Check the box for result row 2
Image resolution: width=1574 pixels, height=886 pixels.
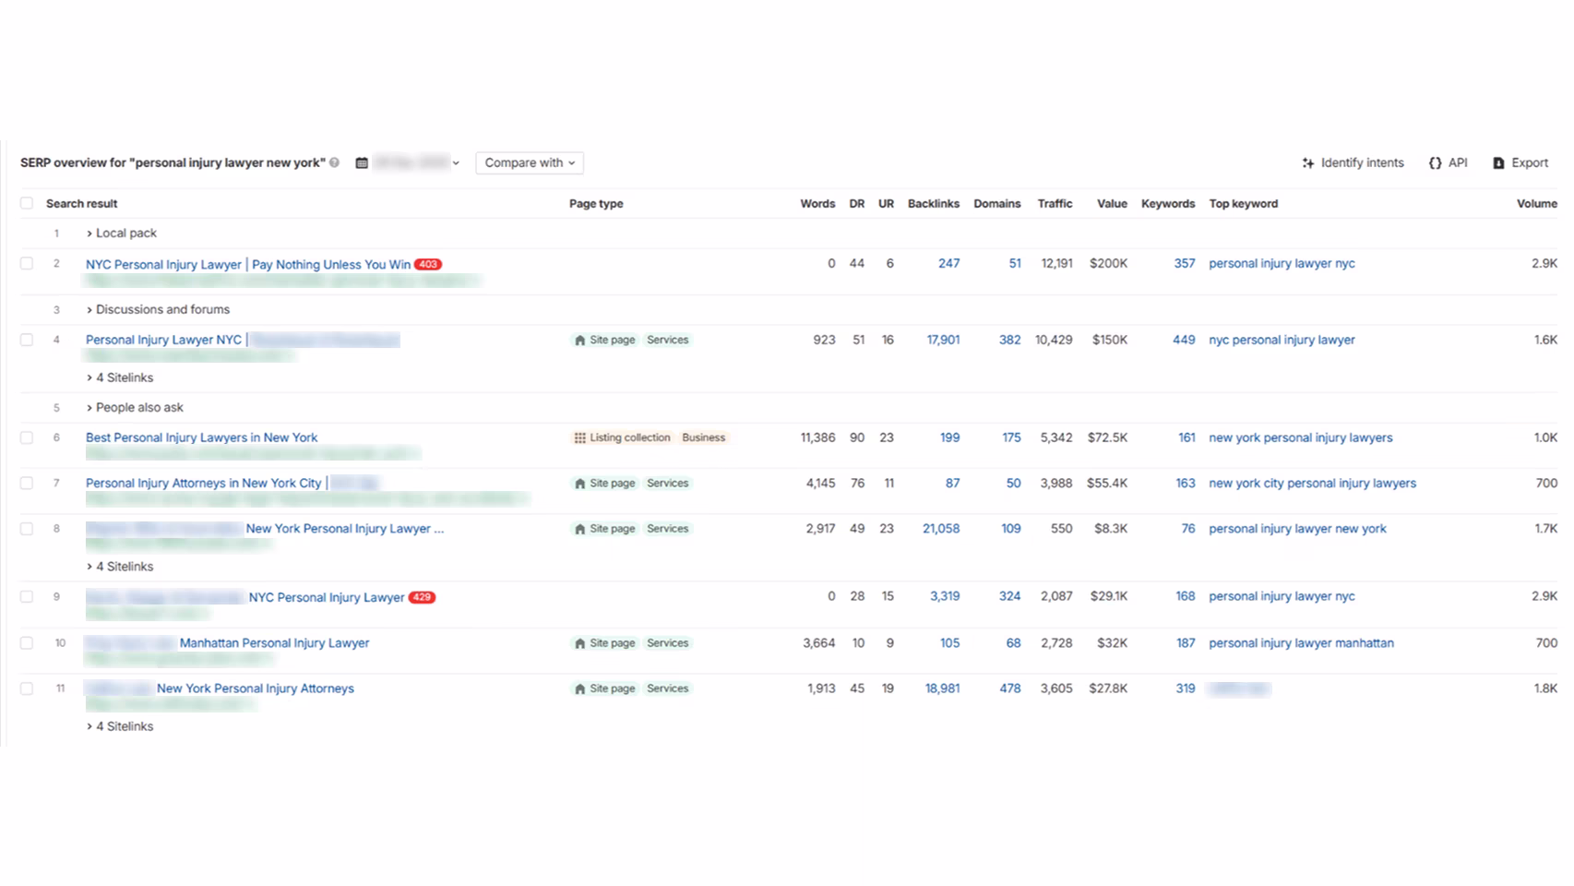tap(27, 263)
